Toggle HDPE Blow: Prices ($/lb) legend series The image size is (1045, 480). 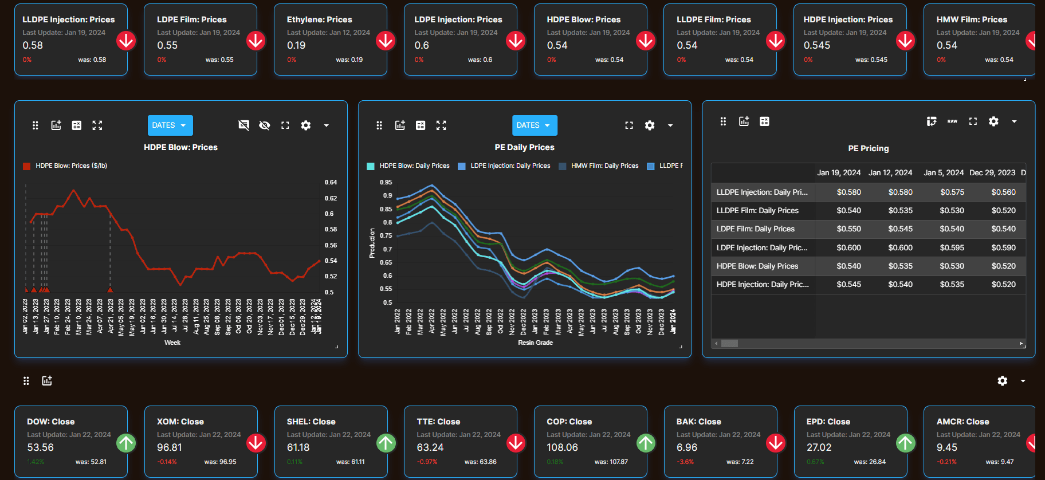click(x=65, y=166)
